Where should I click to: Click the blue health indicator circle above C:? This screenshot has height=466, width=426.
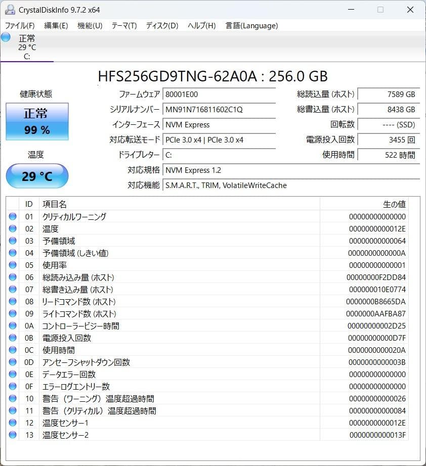[x=5, y=36]
